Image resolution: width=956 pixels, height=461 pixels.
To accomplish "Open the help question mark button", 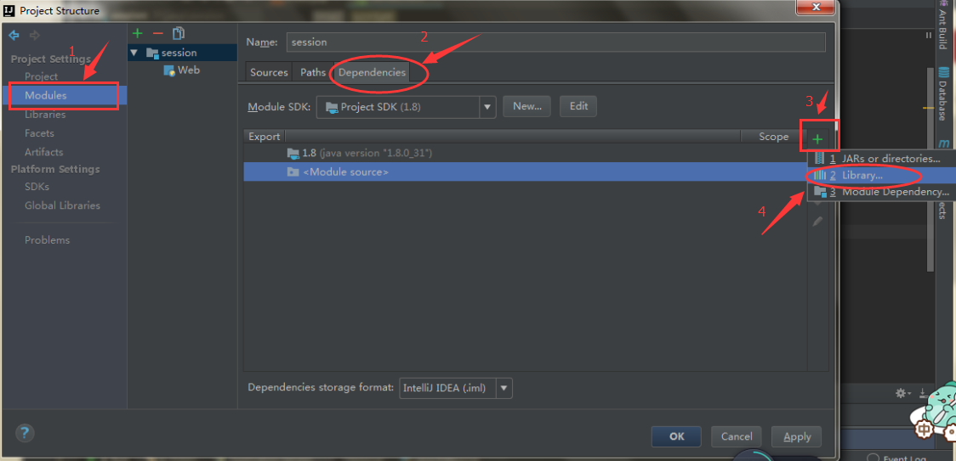I will [25, 433].
